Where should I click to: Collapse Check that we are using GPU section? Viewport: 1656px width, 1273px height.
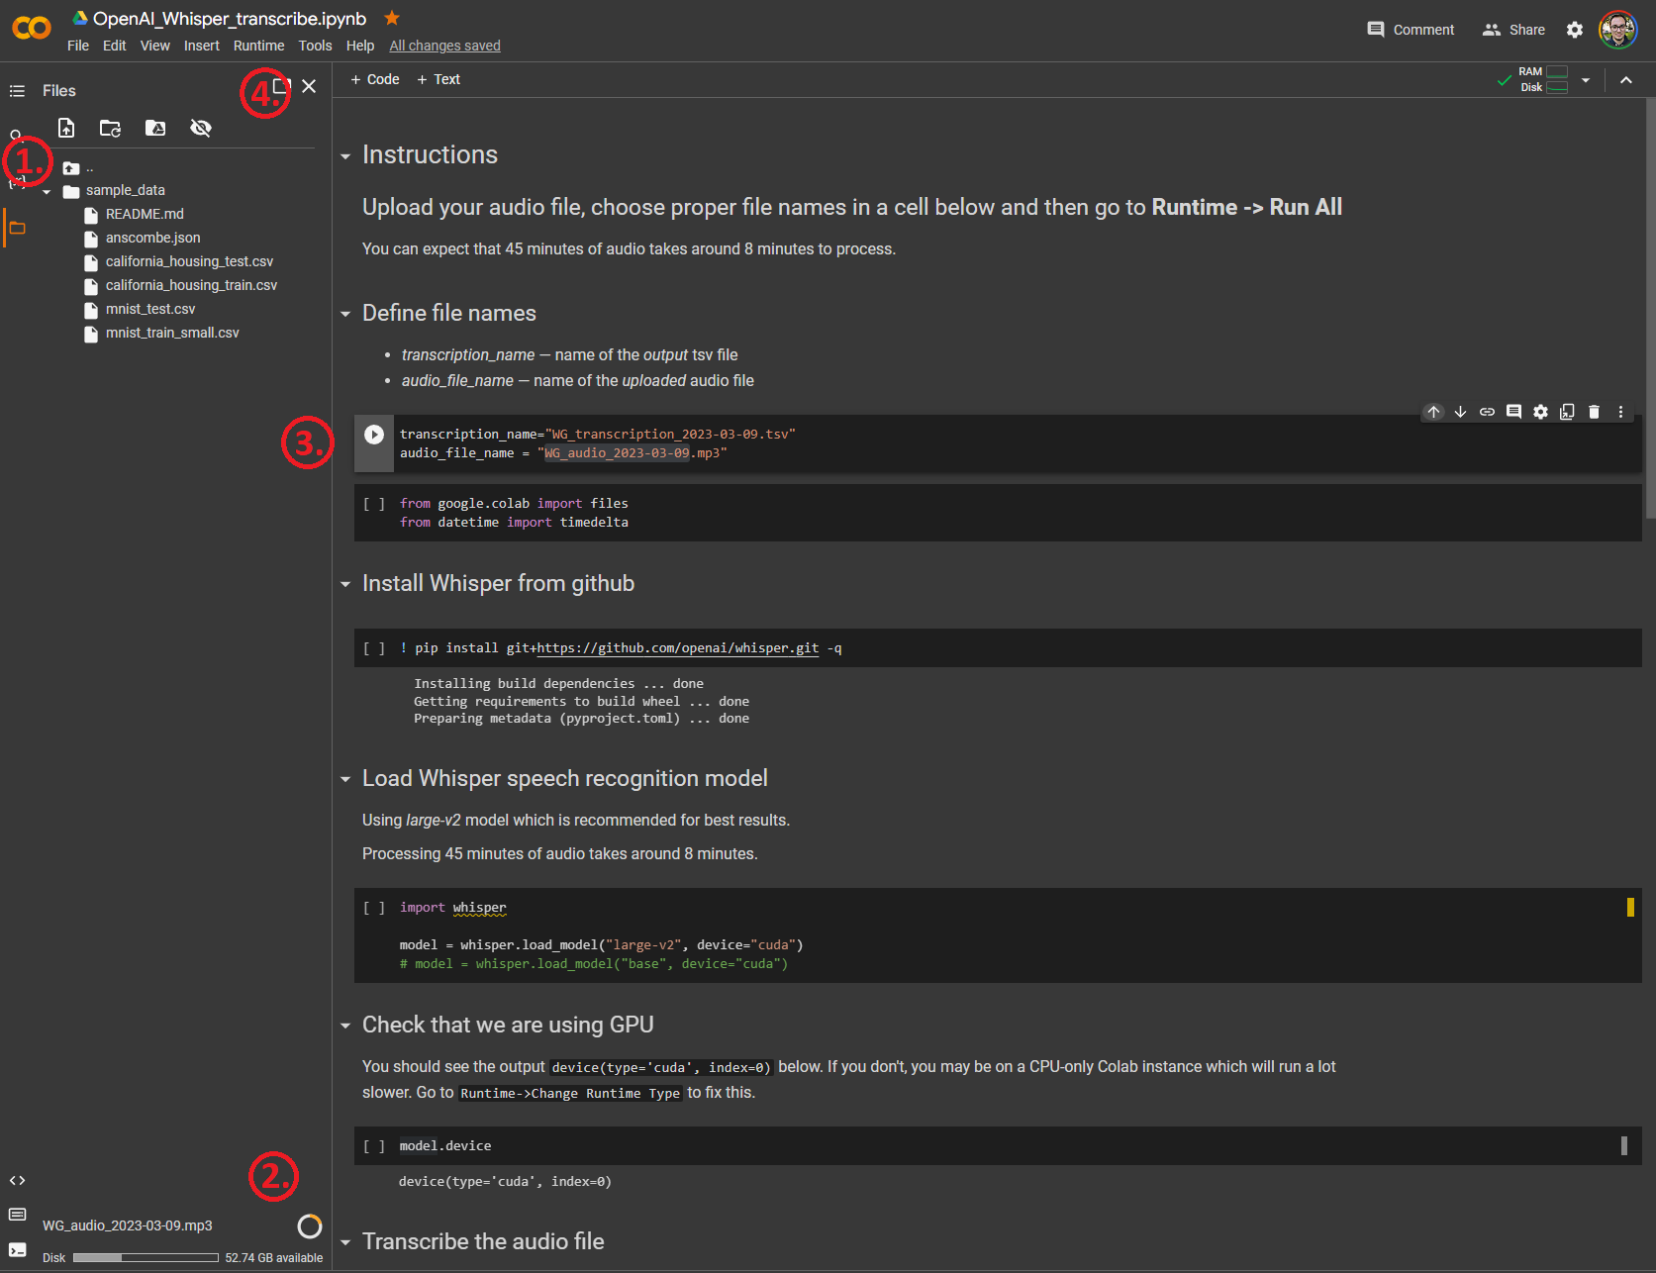click(345, 1027)
